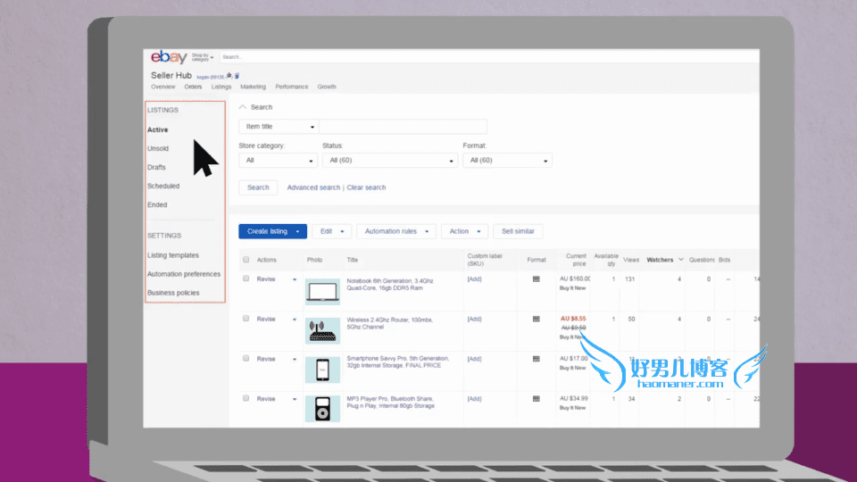Click format icon in Notebook row
The width and height of the screenshot is (857, 482).
point(537,279)
